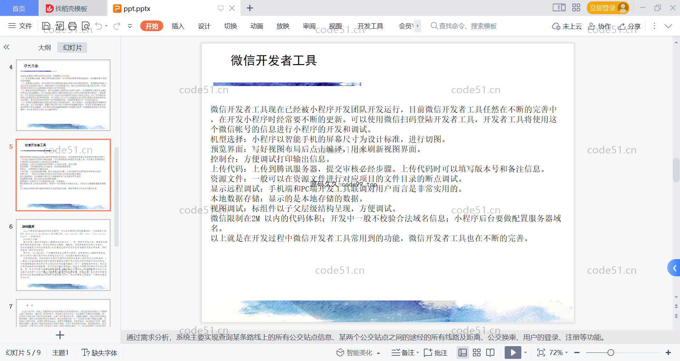Click the 缺失字体 missing fonts indicator
Viewport: 680px width, 361px height.
(x=100, y=353)
